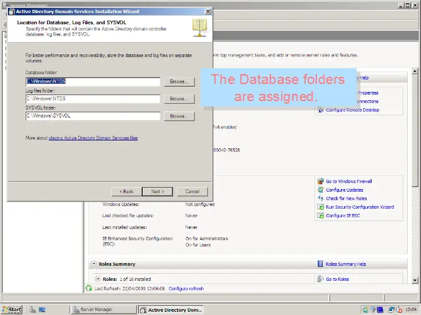Click the Go to Roles icon

[320, 279]
